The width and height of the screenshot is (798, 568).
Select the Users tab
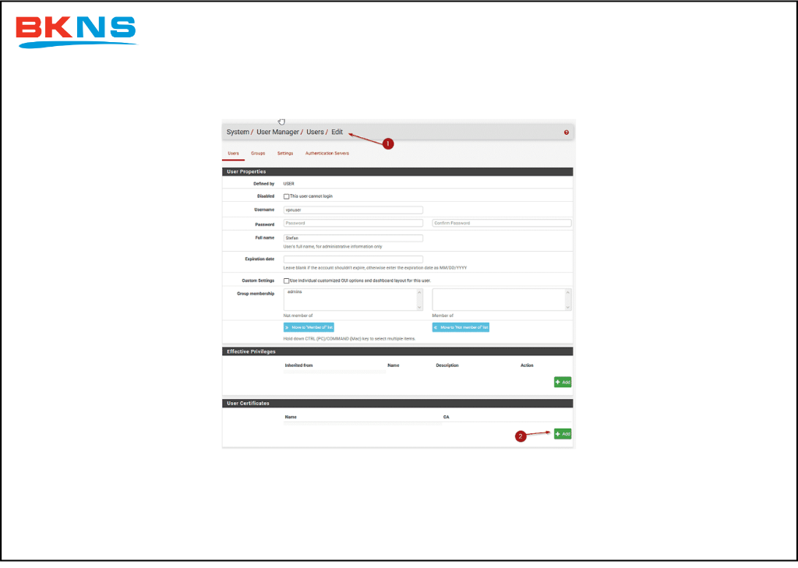(233, 153)
